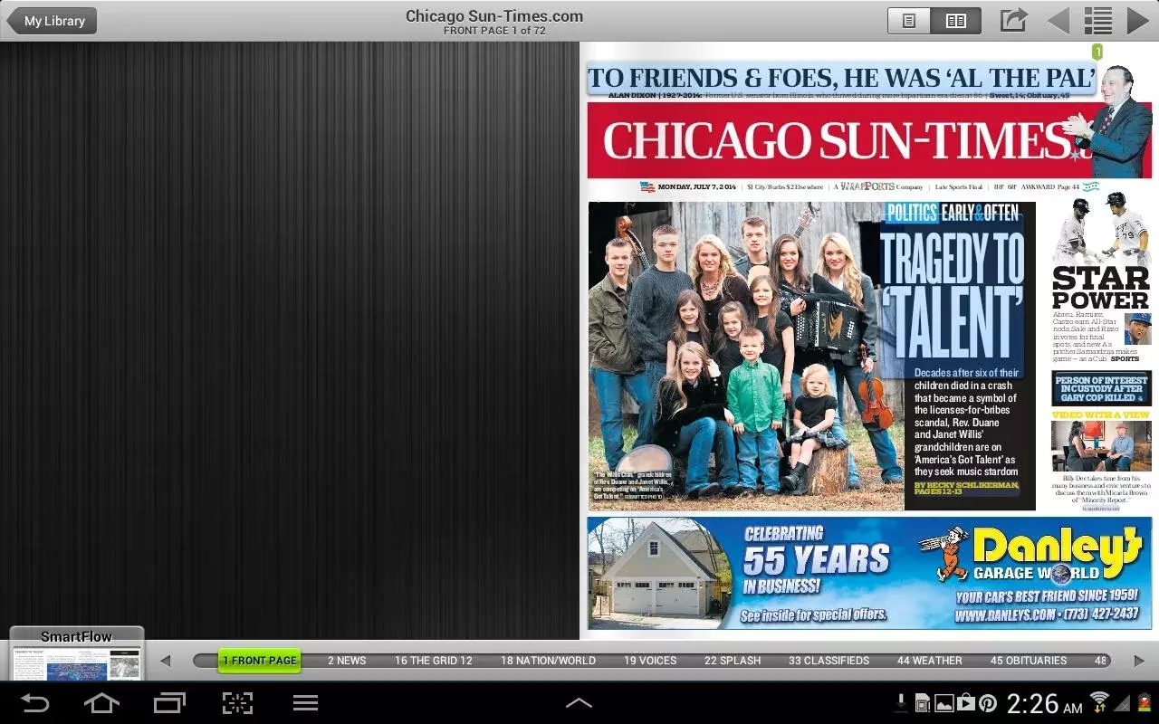Tap the 2:26 AM clock
This screenshot has height=724, width=1159.
[x=1044, y=703]
